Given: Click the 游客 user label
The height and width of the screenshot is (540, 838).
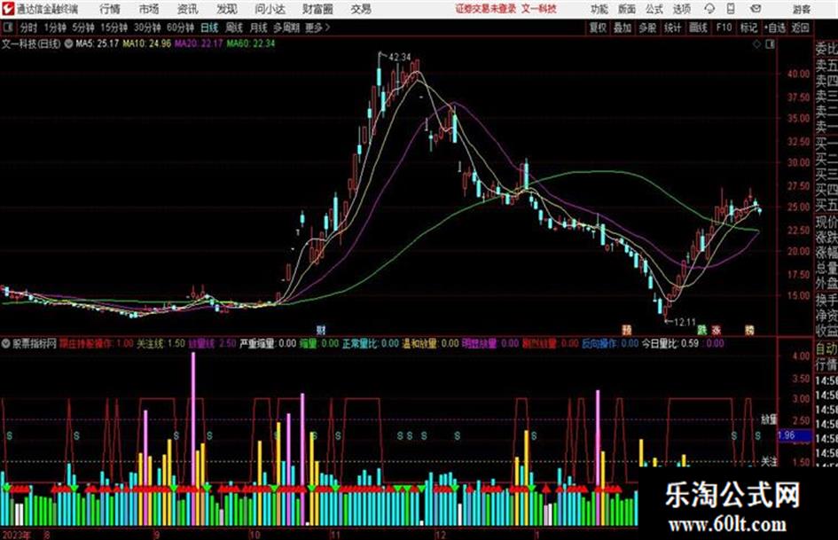Looking at the screenshot, I should point(802,9).
